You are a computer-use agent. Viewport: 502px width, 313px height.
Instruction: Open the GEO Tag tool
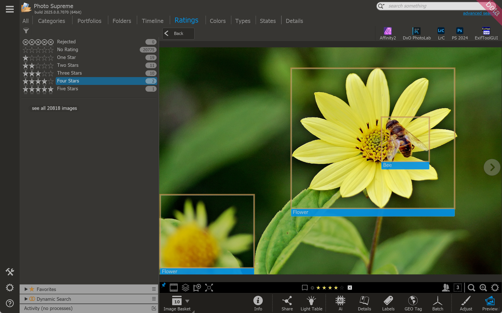(413, 303)
